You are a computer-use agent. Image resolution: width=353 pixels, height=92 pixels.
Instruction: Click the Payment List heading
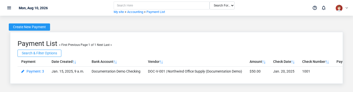tap(37, 44)
